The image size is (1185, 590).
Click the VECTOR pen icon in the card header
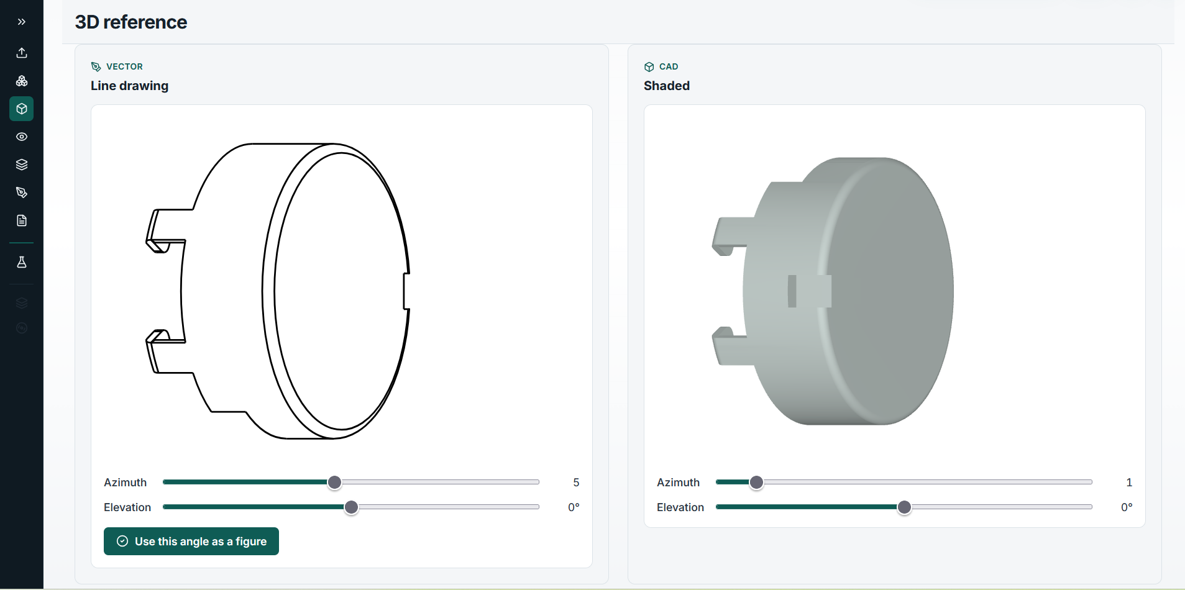click(96, 66)
